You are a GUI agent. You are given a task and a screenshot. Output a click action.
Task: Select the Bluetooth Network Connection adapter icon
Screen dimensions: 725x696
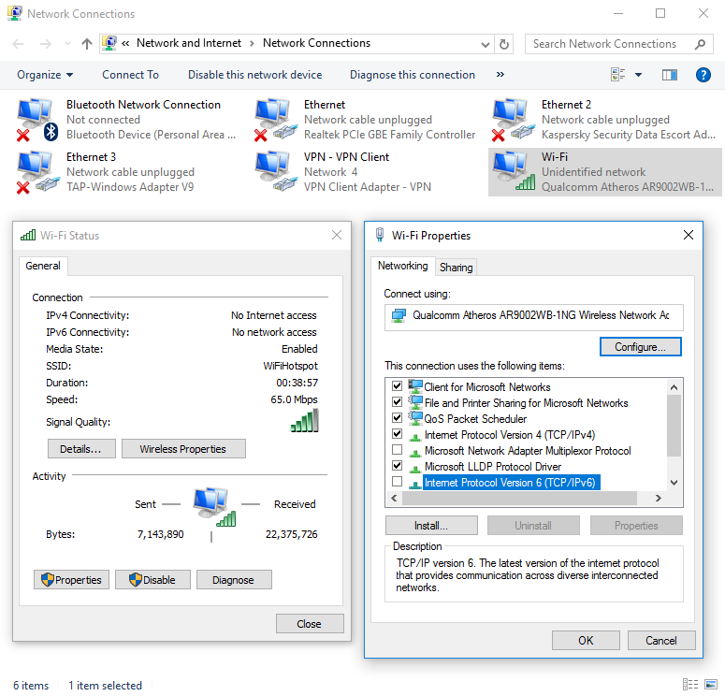(x=37, y=120)
